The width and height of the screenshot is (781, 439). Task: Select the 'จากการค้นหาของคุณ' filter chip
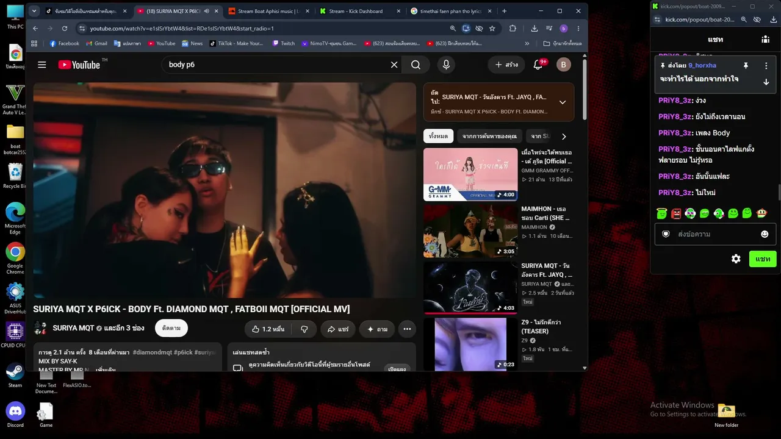[489, 137]
